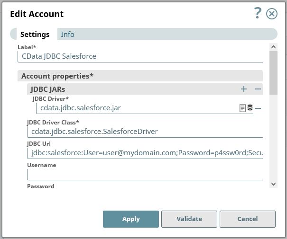
Task: Click the Apply button
Action: tap(131, 219)
